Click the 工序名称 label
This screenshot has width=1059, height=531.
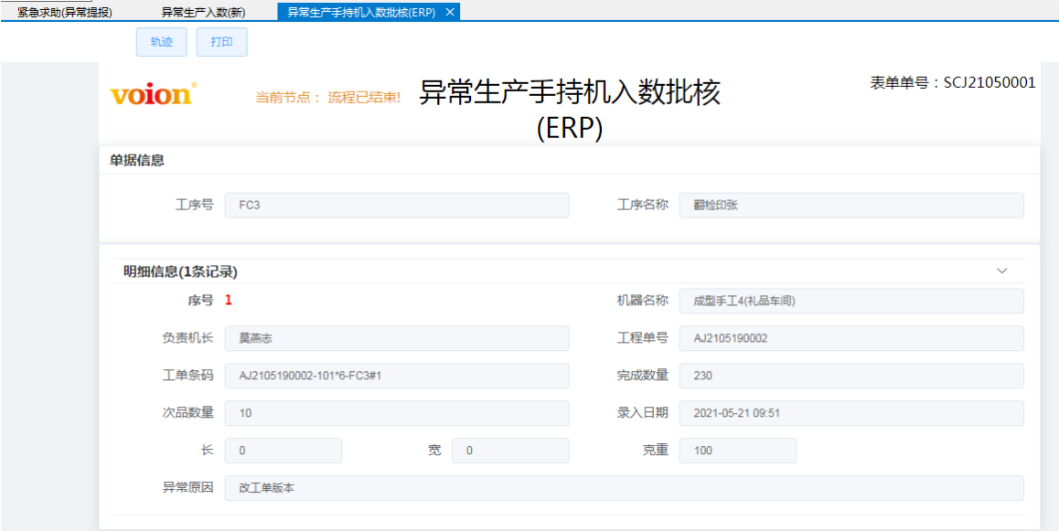[643, 205]
